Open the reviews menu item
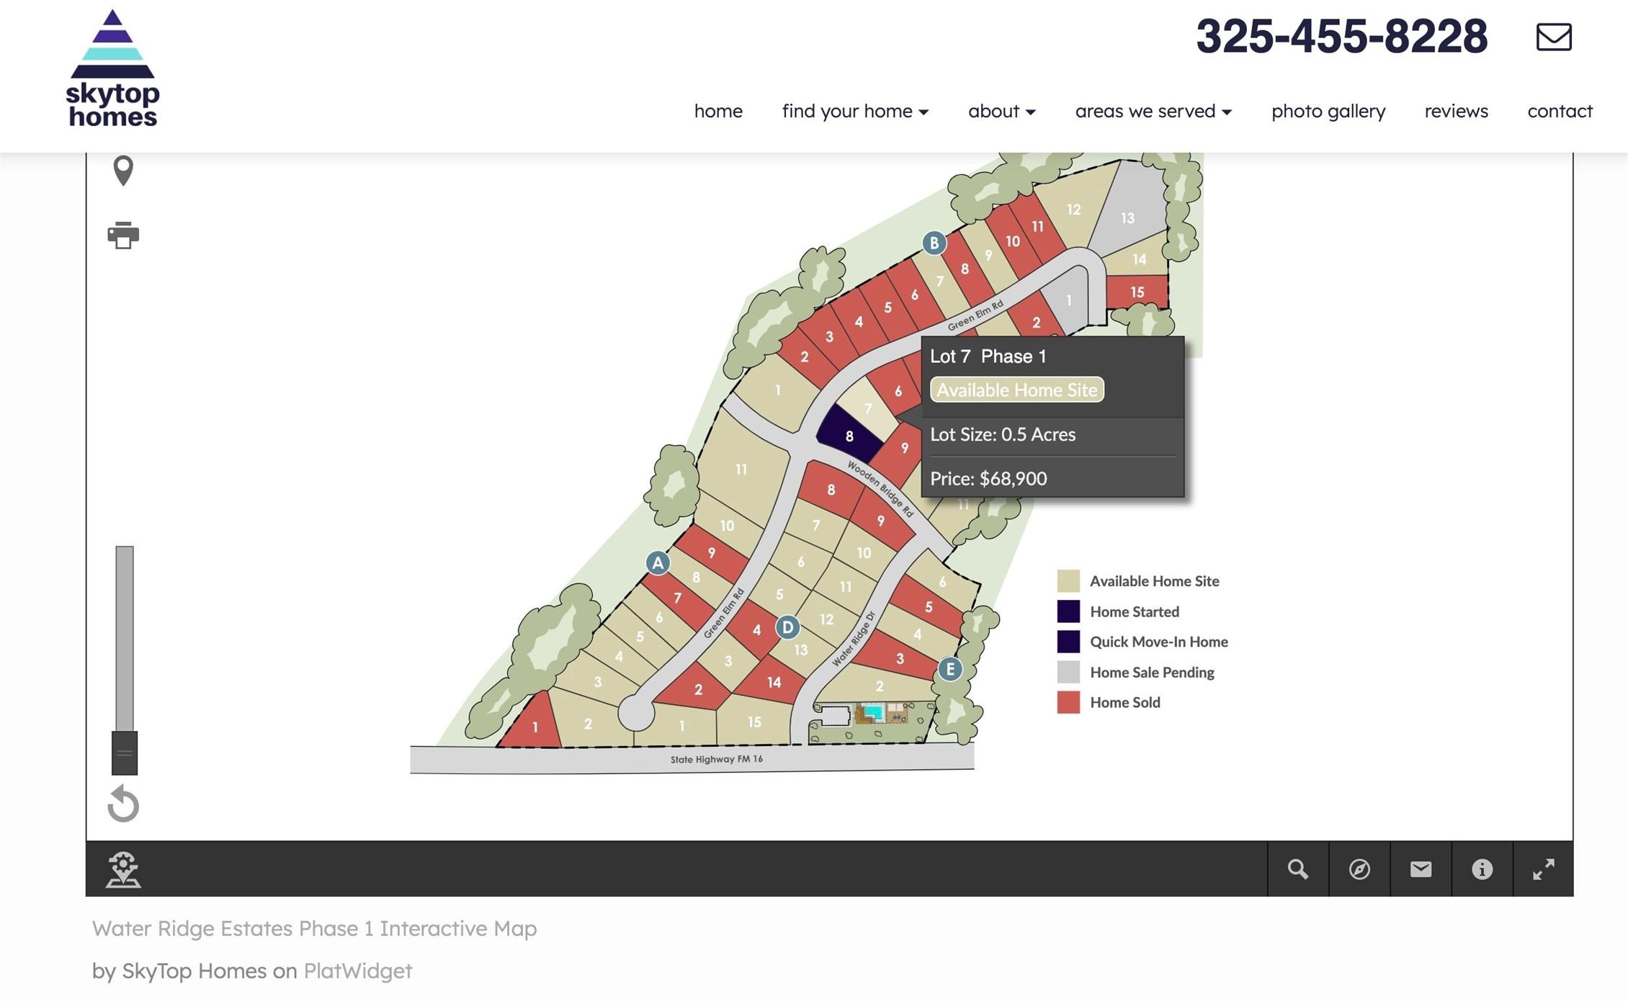The width and height of the screenshot is (1628, 1001). (1456, 111)
